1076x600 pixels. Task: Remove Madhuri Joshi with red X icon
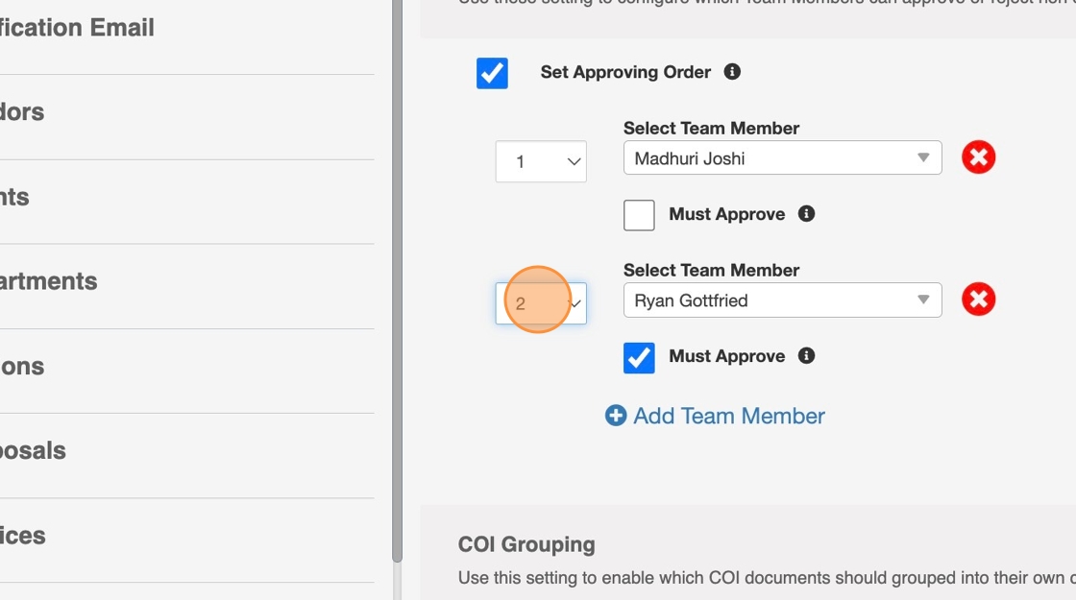click(978, 157)
